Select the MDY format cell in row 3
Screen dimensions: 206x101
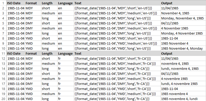pyautogui.click(x=33, y=13)
